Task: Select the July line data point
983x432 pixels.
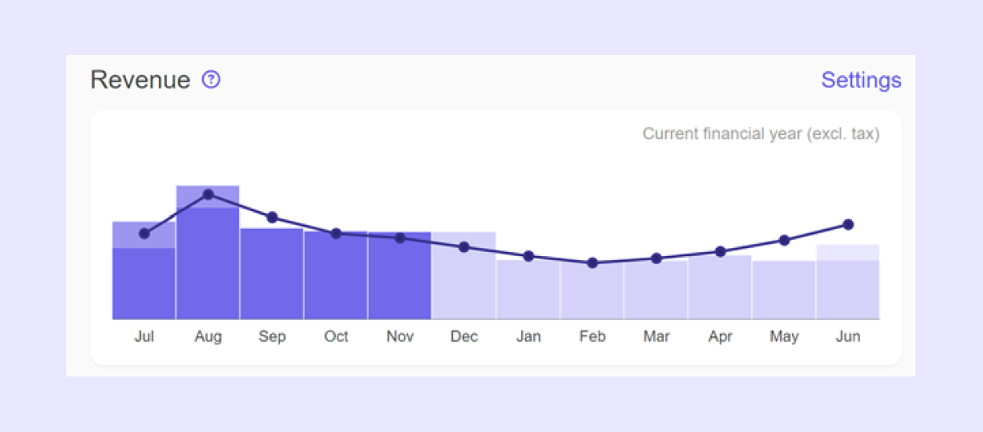Action: coord(144,233)
